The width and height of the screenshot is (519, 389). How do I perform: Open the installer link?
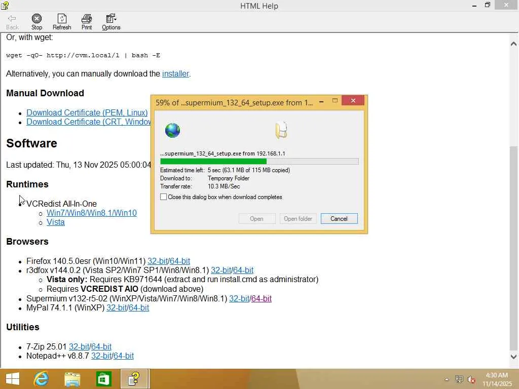point(175,74)
